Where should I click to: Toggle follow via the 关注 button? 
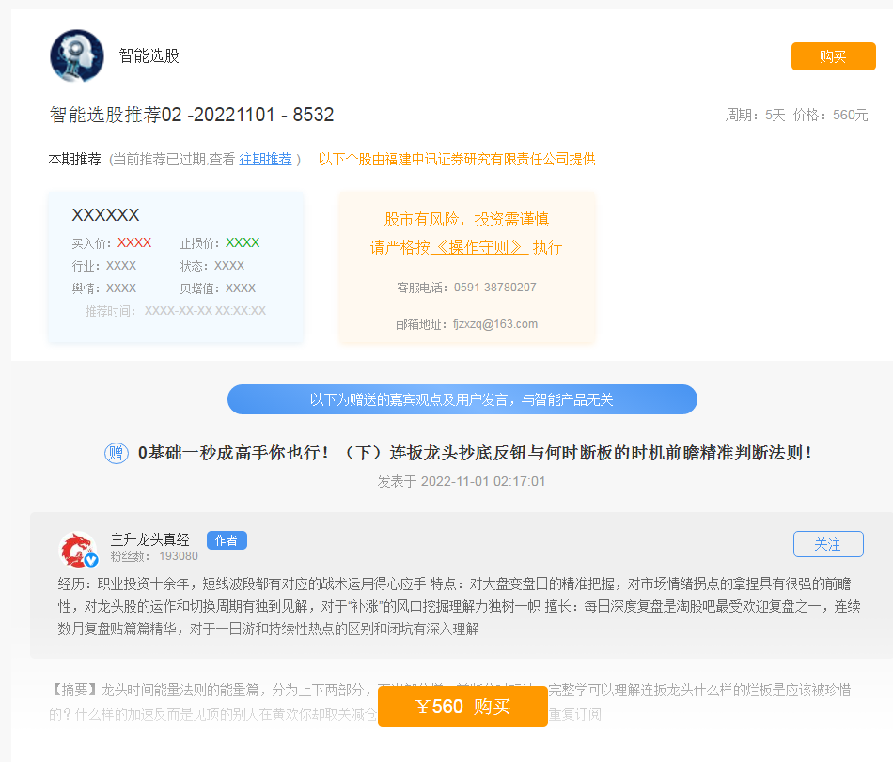click(827, 544)
